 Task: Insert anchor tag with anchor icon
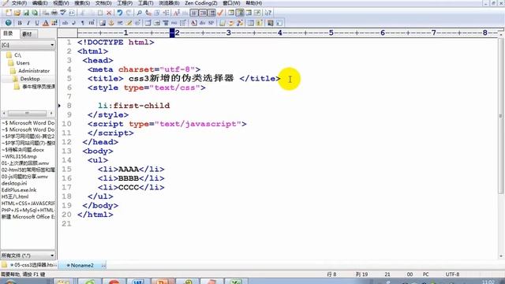[111, 23]
